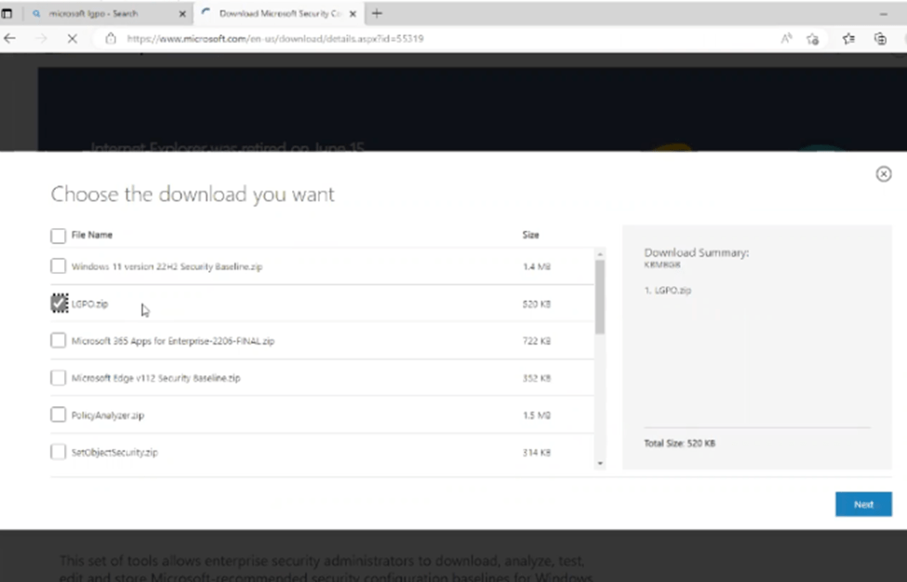Click the file list scrollbar thumb
Image resolution: width=907 pixels, height=582 pixels.
[x=600, y=296]
